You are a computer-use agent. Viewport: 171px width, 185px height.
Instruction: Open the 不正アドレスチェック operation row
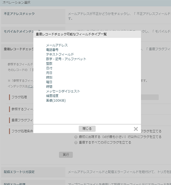click(33, 16)
